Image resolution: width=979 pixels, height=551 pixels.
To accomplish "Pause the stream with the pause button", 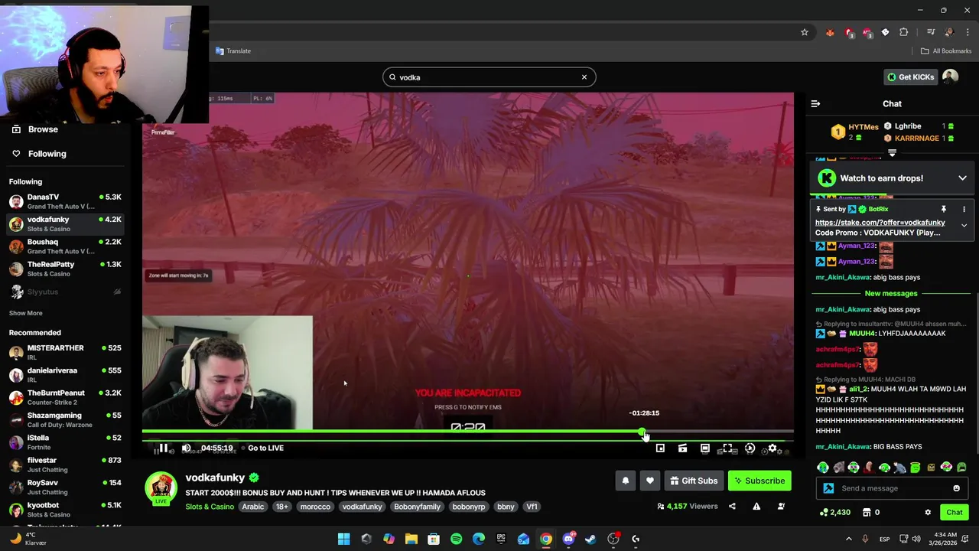I will pos(163,448).
